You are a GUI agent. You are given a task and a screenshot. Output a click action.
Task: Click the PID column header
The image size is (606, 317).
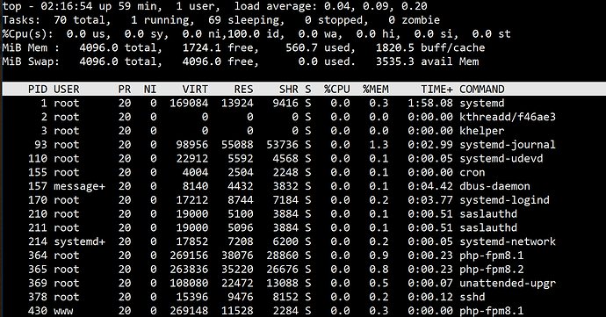(38, 90)
